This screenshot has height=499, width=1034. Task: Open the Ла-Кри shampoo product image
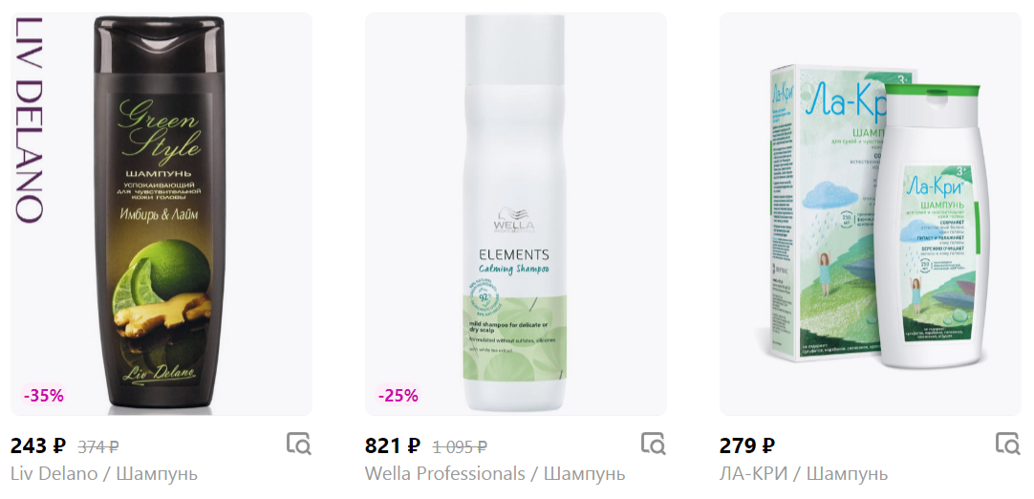pyautogui.click(x=870, y=214)
